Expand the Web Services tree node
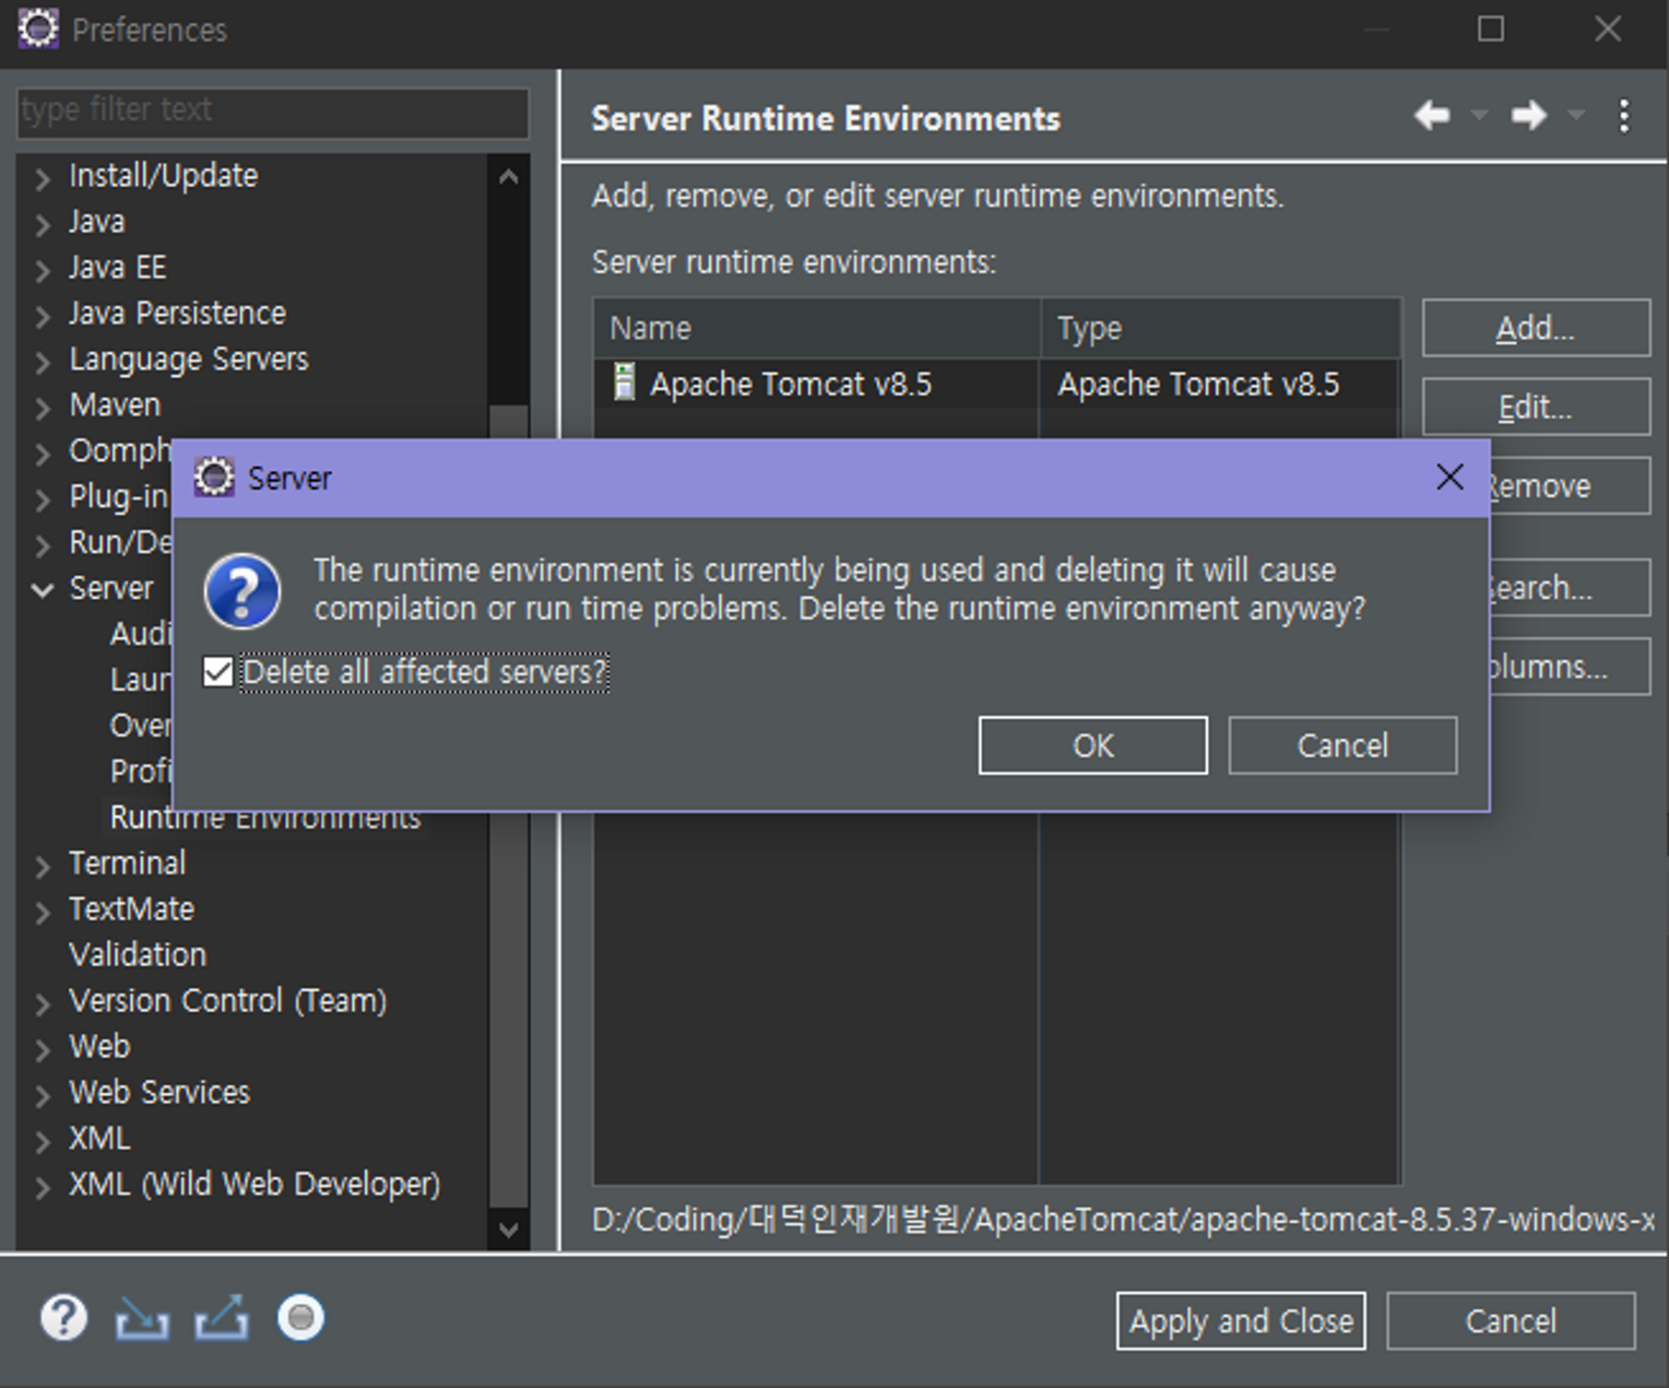This screenshot has width=1669, height=1388. point(42,1095)
